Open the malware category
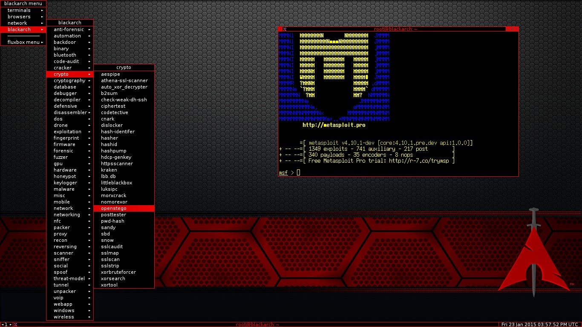Viewport: 582px width, 327px height. coord(70,189)
